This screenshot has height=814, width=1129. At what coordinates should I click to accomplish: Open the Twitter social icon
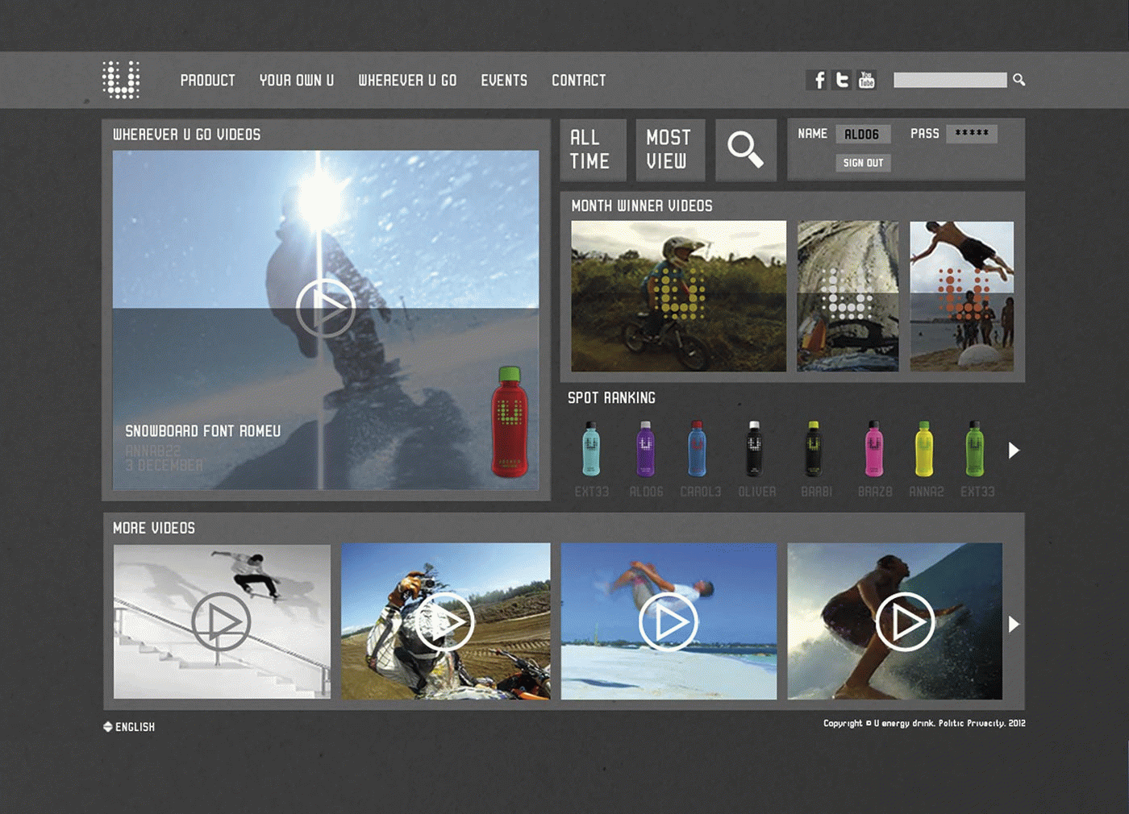(842, 80)
